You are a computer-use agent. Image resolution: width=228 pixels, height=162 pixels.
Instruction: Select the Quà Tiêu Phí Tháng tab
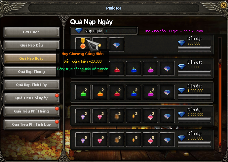click(31, 111)
